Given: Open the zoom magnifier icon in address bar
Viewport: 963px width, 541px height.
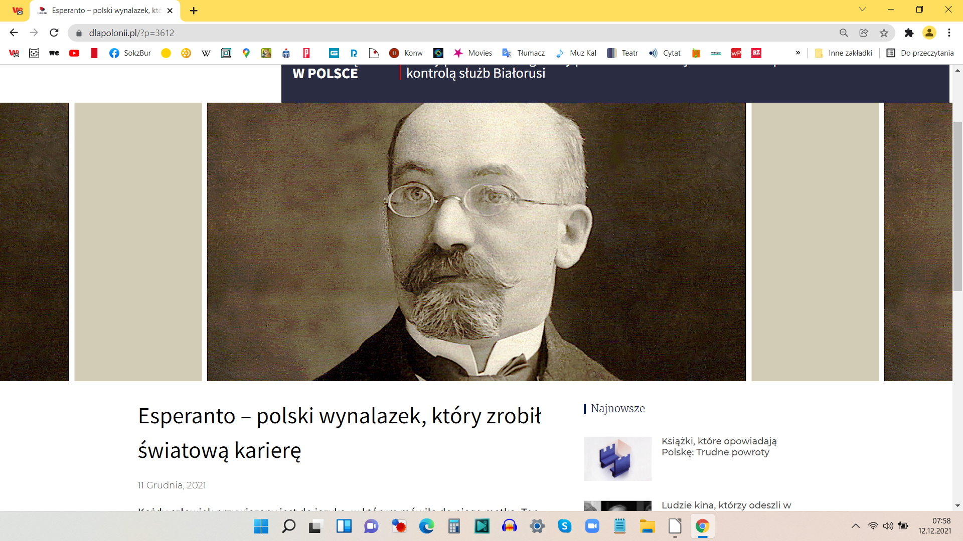Looking at the screenshot, I should [x=844, y=33].
